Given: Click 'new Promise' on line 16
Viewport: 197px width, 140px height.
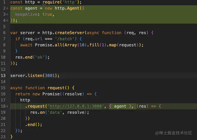Looking at the screenshot, I should [x=46, y=94].
